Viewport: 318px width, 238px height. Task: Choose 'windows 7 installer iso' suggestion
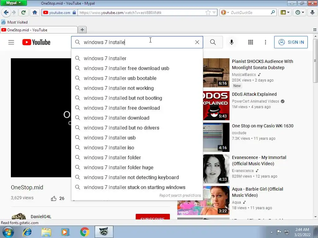tap(137, 148)
